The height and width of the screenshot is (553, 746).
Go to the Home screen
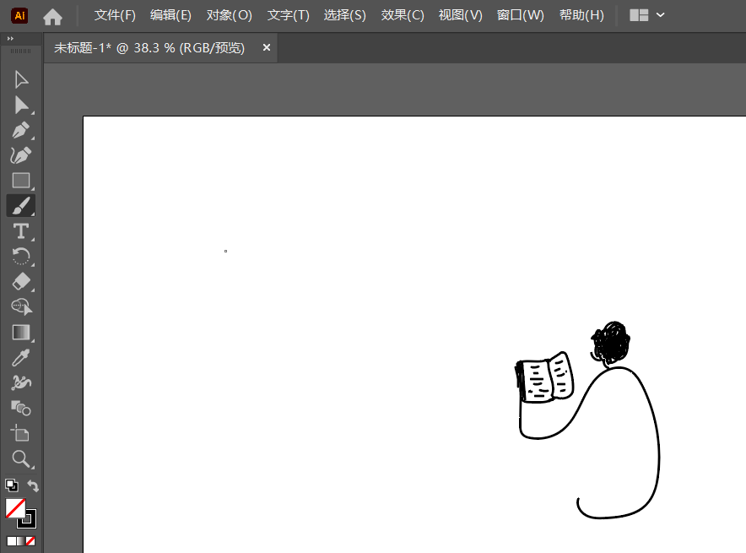(52, 16)
